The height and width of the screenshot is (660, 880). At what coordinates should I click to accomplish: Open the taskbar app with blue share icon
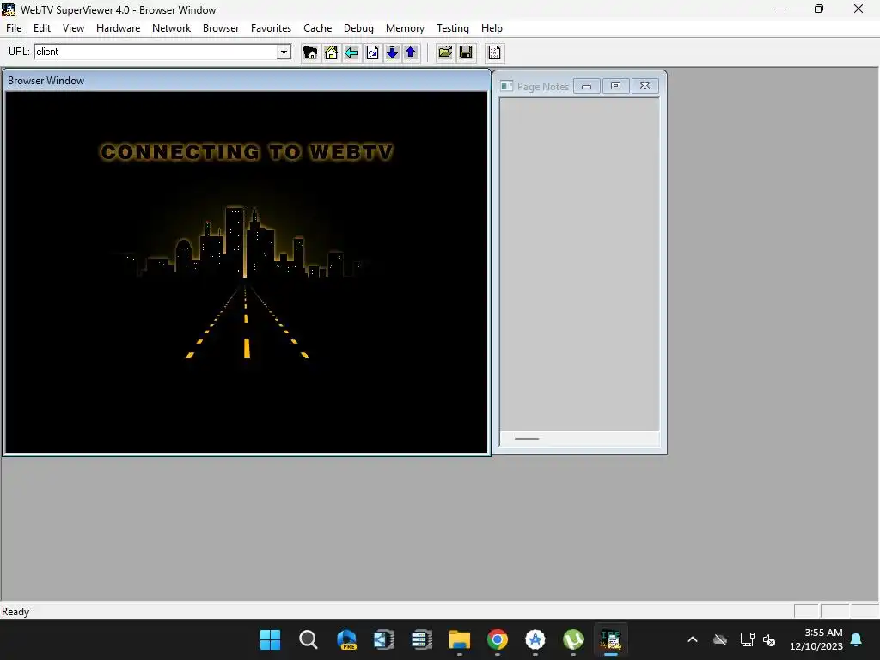coord(384,639)
